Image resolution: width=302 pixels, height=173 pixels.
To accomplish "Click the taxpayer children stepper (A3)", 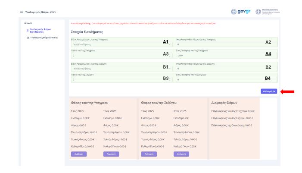I will [171, 56].
